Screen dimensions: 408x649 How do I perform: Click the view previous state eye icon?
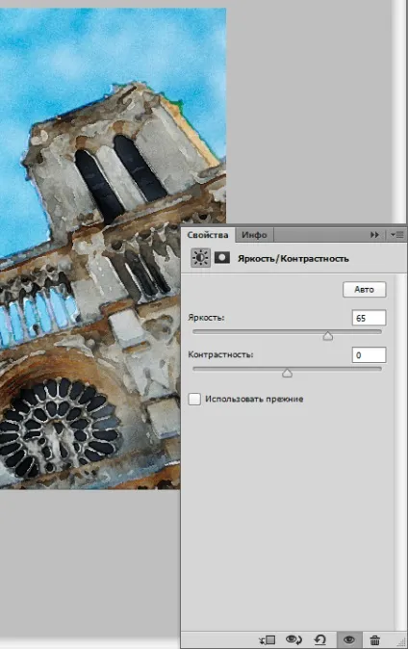293,640
